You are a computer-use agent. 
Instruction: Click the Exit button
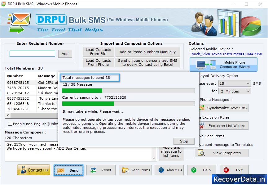[x=234, y=170]
